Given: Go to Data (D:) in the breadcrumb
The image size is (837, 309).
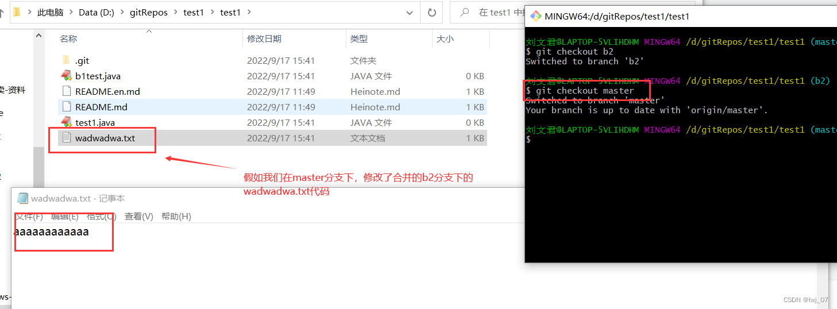Looking at the screenshot, I should 97,12.
